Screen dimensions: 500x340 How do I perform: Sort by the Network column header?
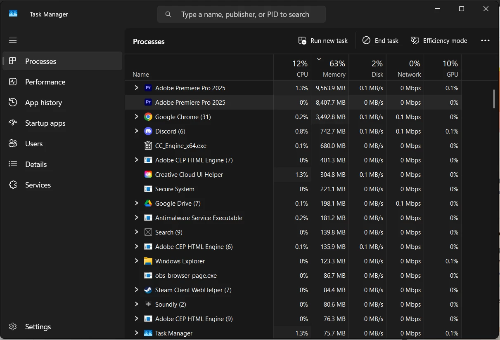405,68
